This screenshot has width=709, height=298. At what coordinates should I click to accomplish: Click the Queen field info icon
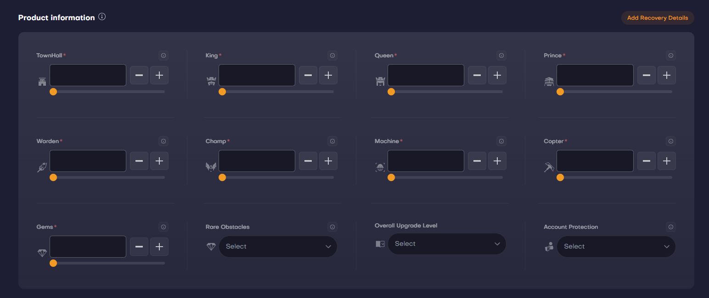point(501,55)
